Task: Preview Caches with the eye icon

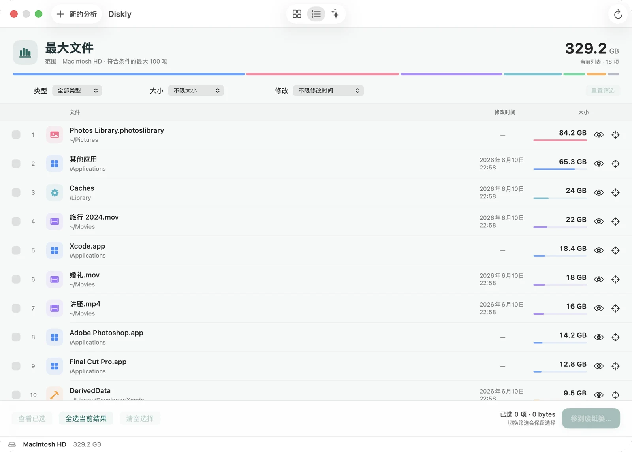Action: click(599, 192)
